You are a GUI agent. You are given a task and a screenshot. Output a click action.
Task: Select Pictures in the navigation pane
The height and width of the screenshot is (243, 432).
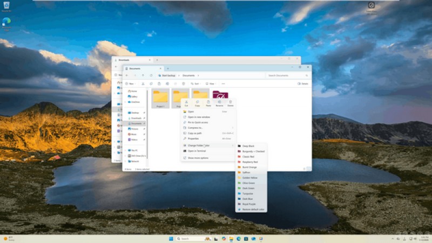coord(134,129)
